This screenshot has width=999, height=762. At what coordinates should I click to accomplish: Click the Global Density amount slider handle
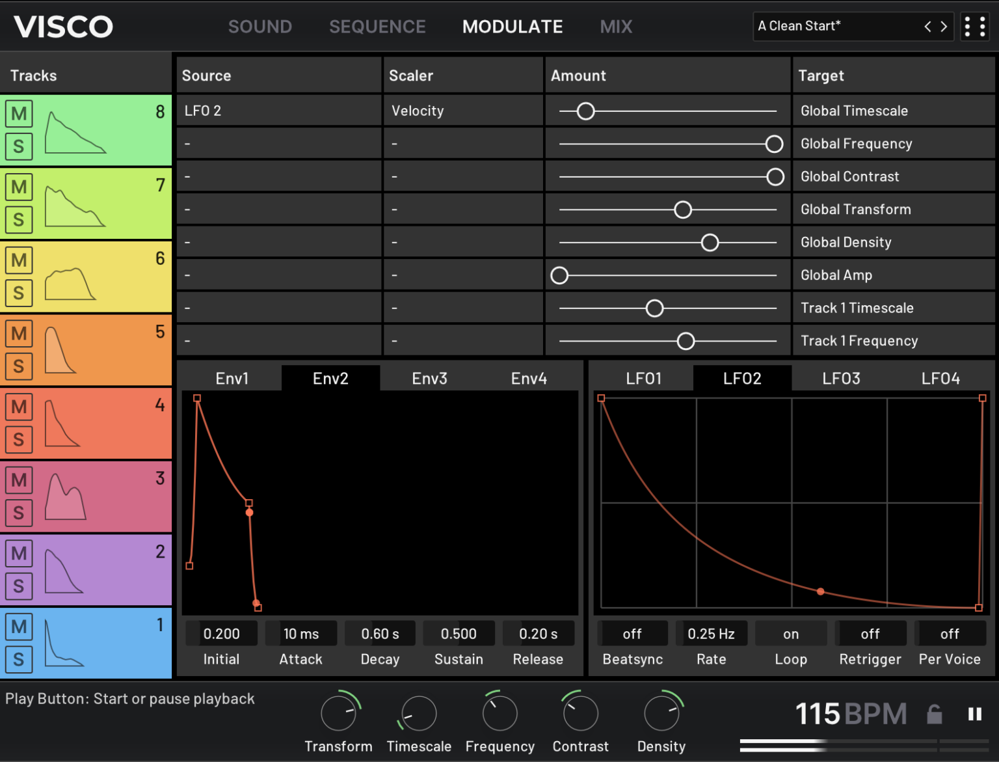(710, 243)
